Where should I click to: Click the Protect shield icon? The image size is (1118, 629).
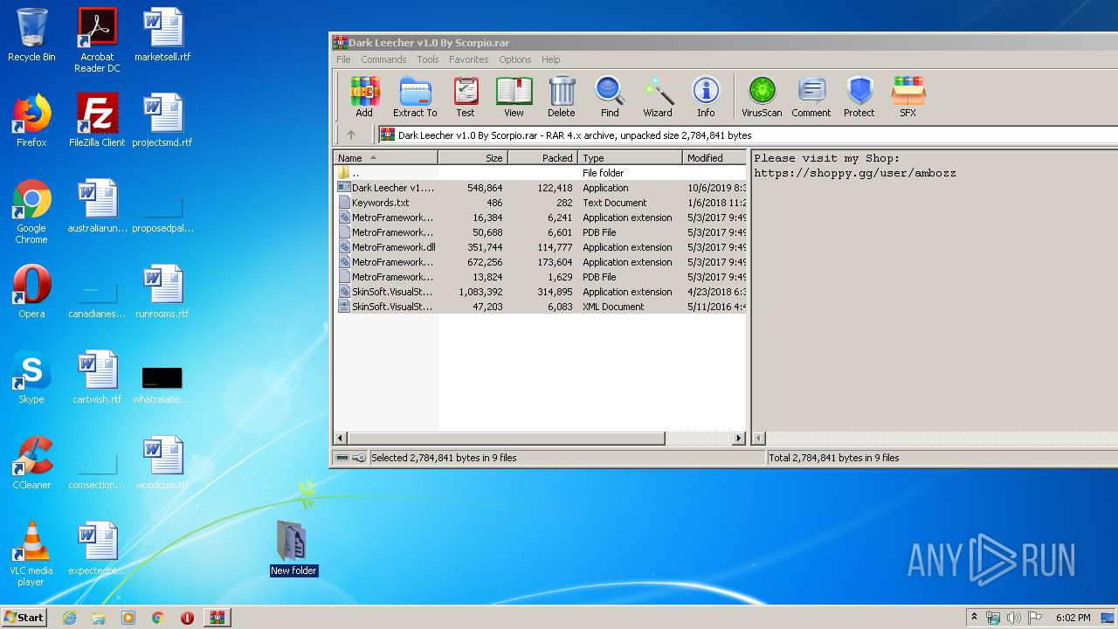859,96
